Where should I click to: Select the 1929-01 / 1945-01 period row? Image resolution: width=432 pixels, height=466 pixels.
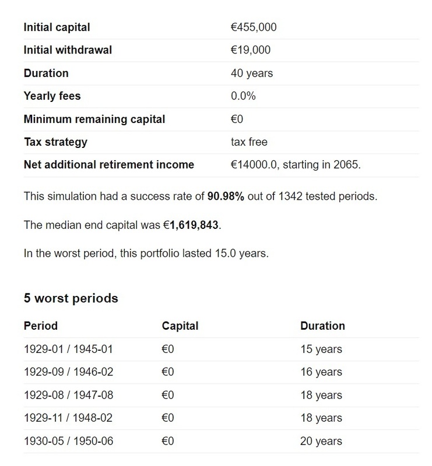coord(68,349)
